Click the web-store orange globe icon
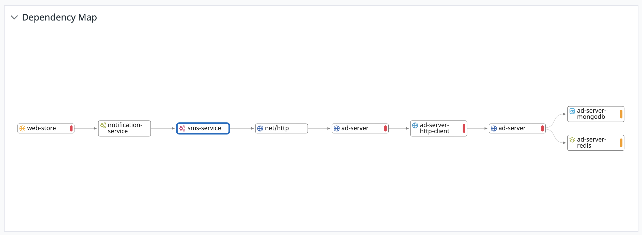This screenshot has height=235, width=642. [22, 128]
